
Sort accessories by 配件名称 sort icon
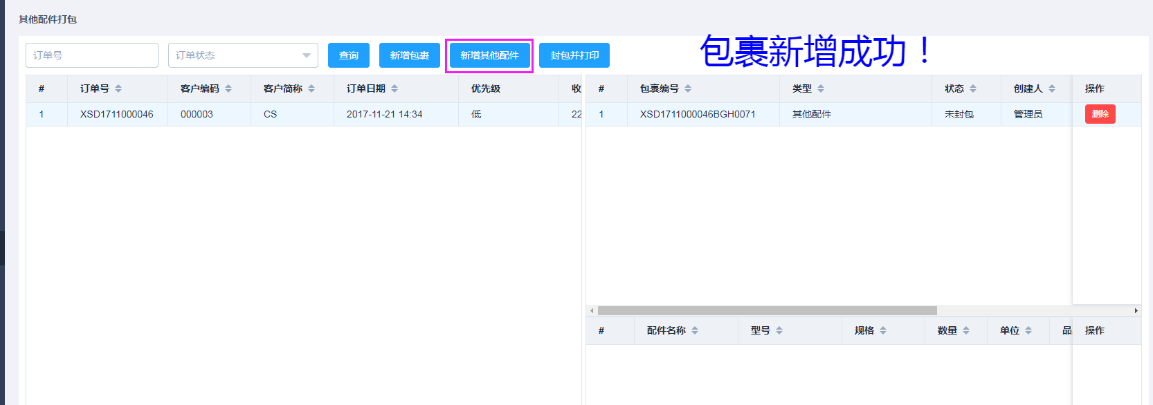pyautogui.click(x=695, y=330)
